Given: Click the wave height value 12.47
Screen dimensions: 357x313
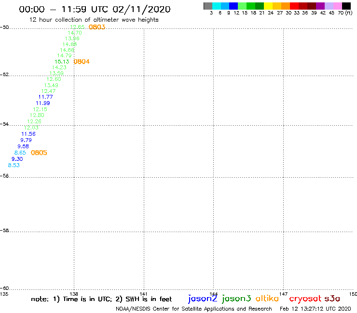Looking at the screenshot, I should point(48,91).
